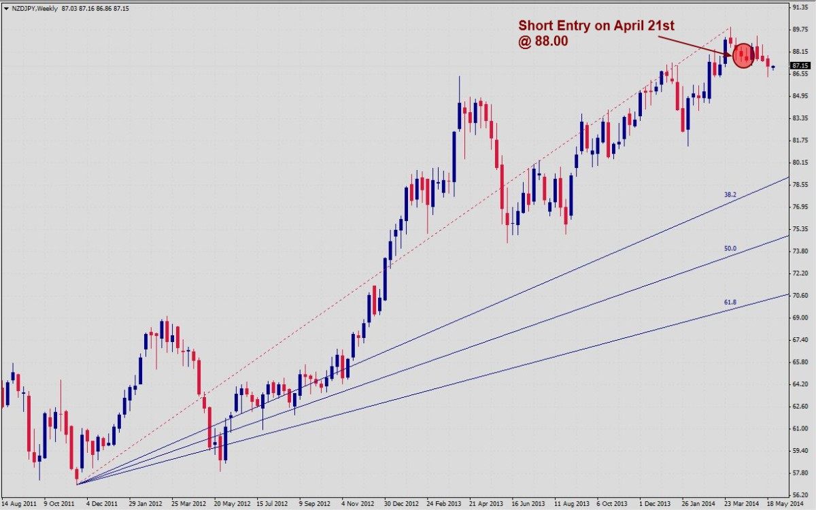Click the highlighted 87.15 current price tag
The width and height of the screenshot is (816, 510).
click(x=800, y=66)
